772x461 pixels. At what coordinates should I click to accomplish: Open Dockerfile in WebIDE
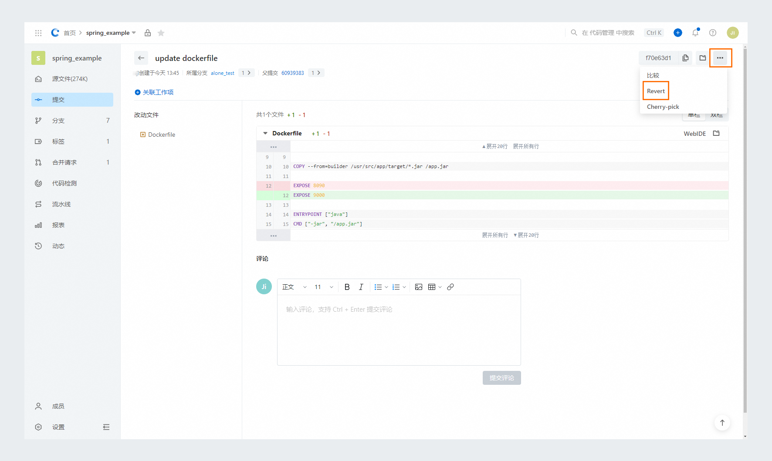click(694, 134)
